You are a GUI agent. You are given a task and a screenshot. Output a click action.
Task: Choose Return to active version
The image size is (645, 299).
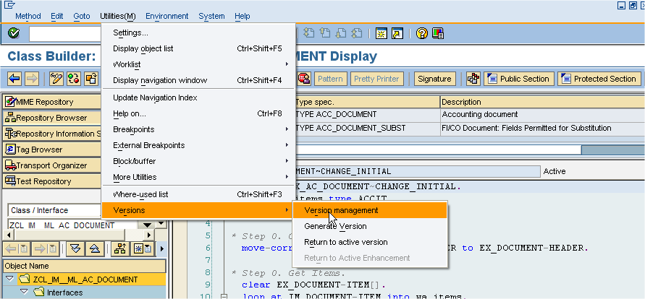point(369,243)
